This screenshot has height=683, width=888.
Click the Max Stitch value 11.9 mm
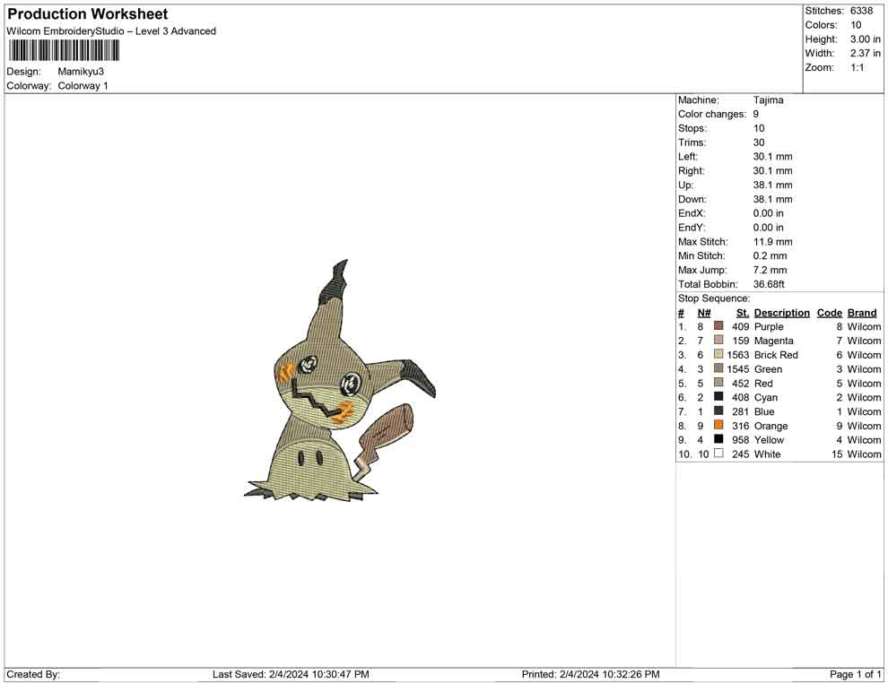click(772, 242)
